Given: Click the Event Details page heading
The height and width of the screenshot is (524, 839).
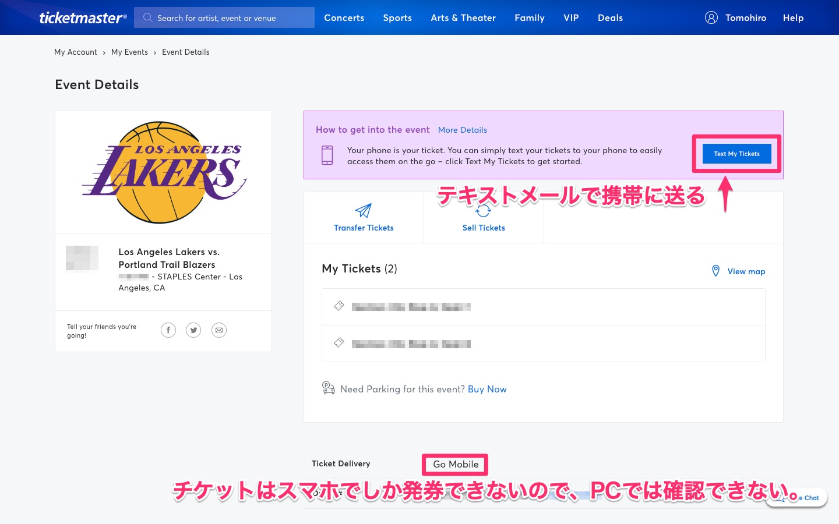Looking at the screenshot, I should (97, 84).
